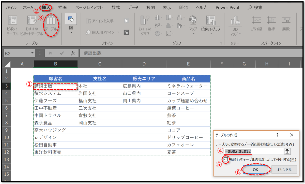This screenshot has height=184, width=305.
Task: Confirm table creation with OK
Action: click(256, 169)
